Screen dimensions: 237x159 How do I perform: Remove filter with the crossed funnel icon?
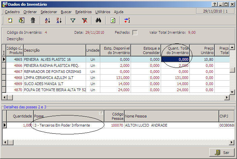coord(85,20)
